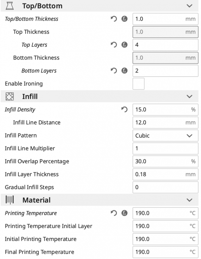Open the Infill Pattern Cubic dropdown

coord(166,135)
